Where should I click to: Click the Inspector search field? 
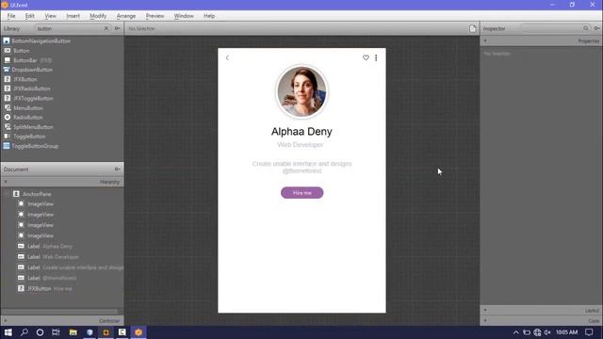click(x=555, y=28)
